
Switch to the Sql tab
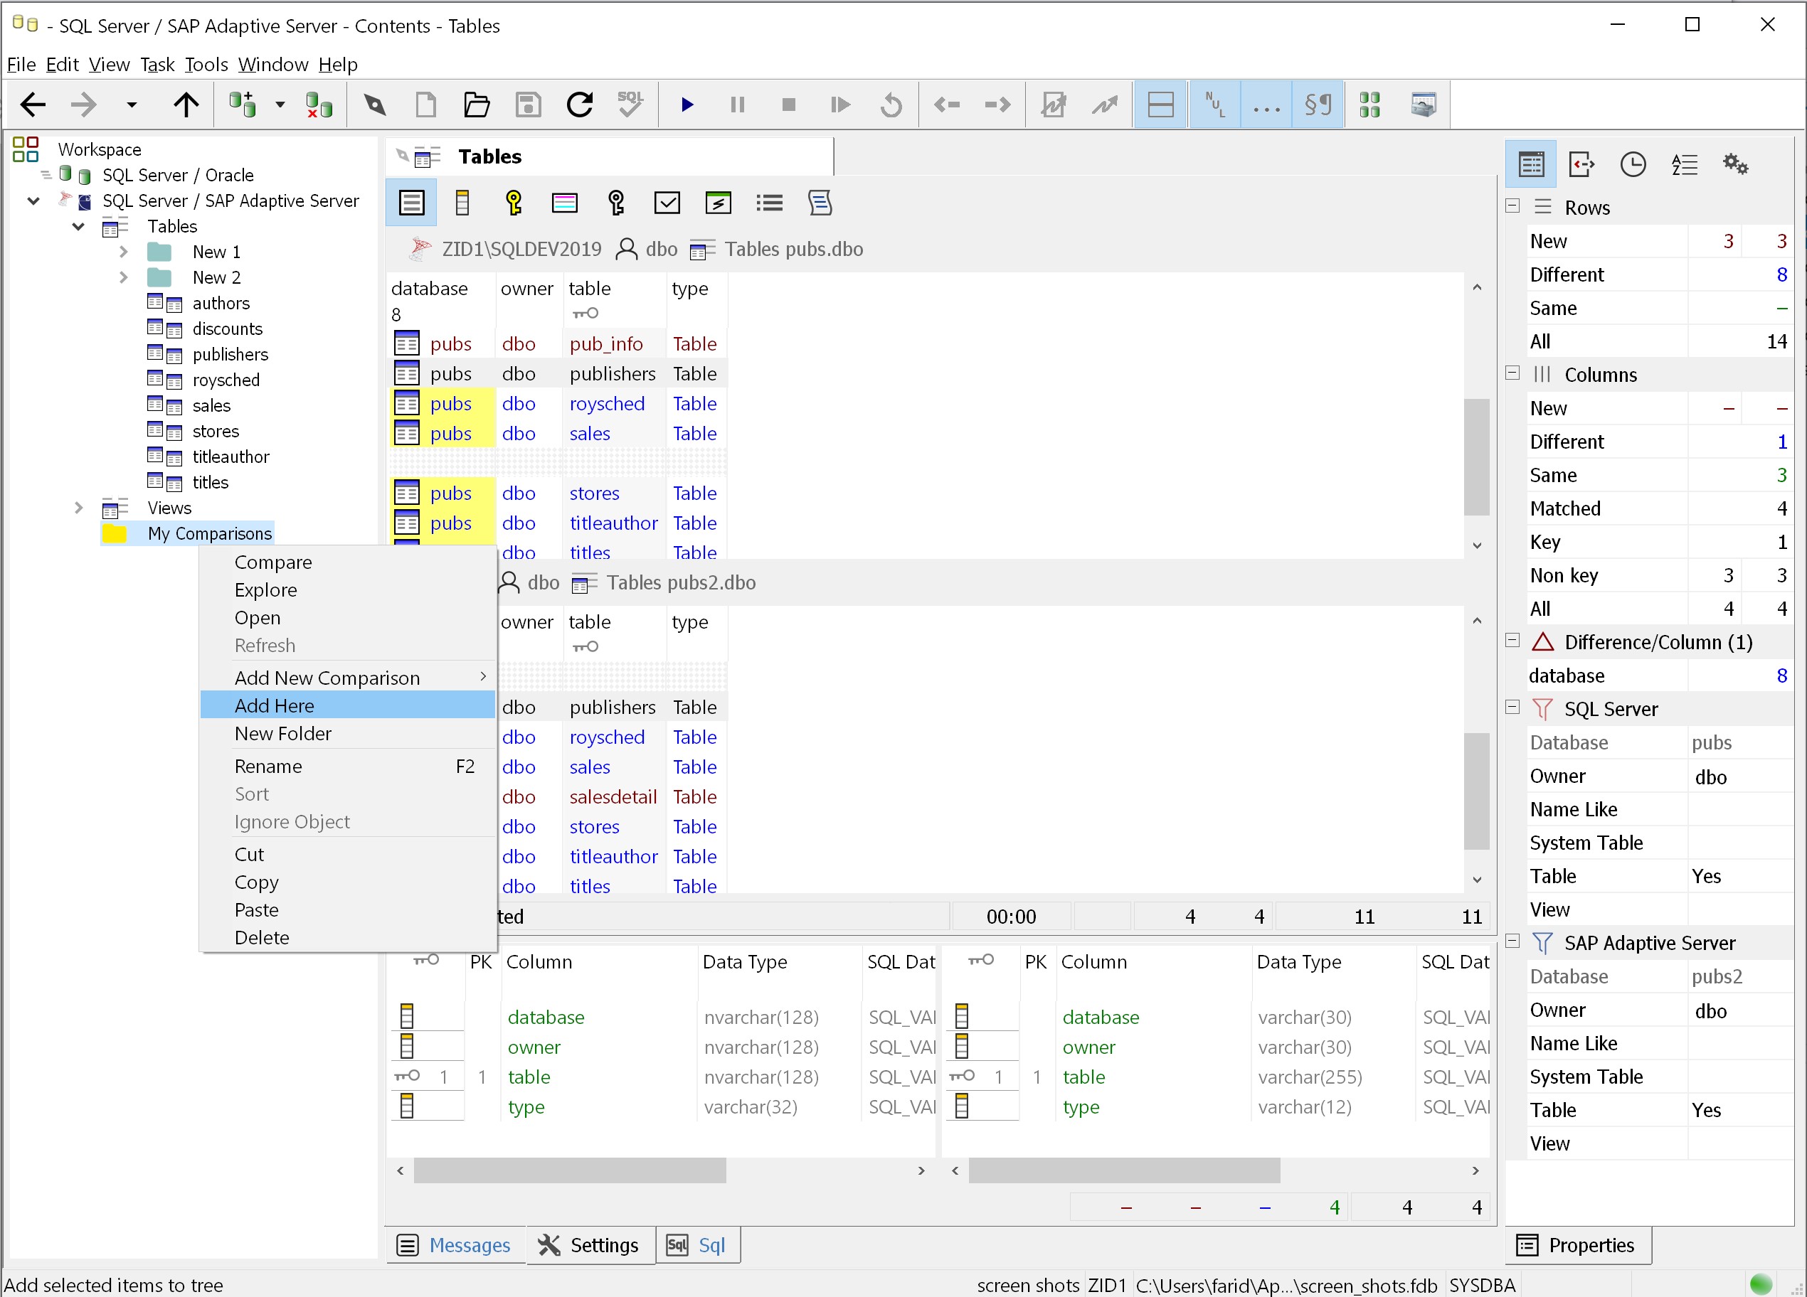click(x=698, y=1245)
